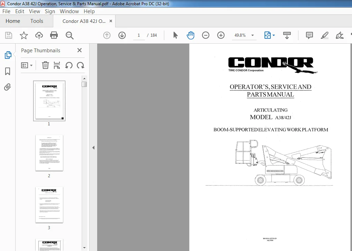Open the Help menu
352x251 pixels.
89,11
